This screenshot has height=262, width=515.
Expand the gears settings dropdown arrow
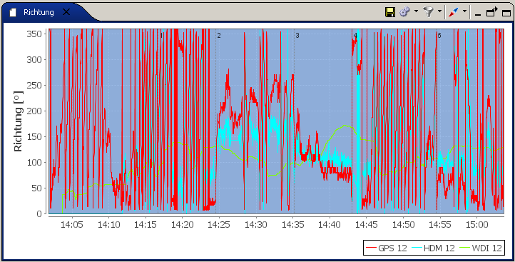(x=416, y=11)
